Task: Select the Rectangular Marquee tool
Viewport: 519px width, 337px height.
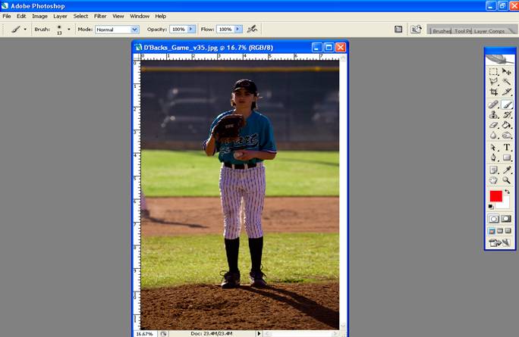Action: (x=493, y=72)
